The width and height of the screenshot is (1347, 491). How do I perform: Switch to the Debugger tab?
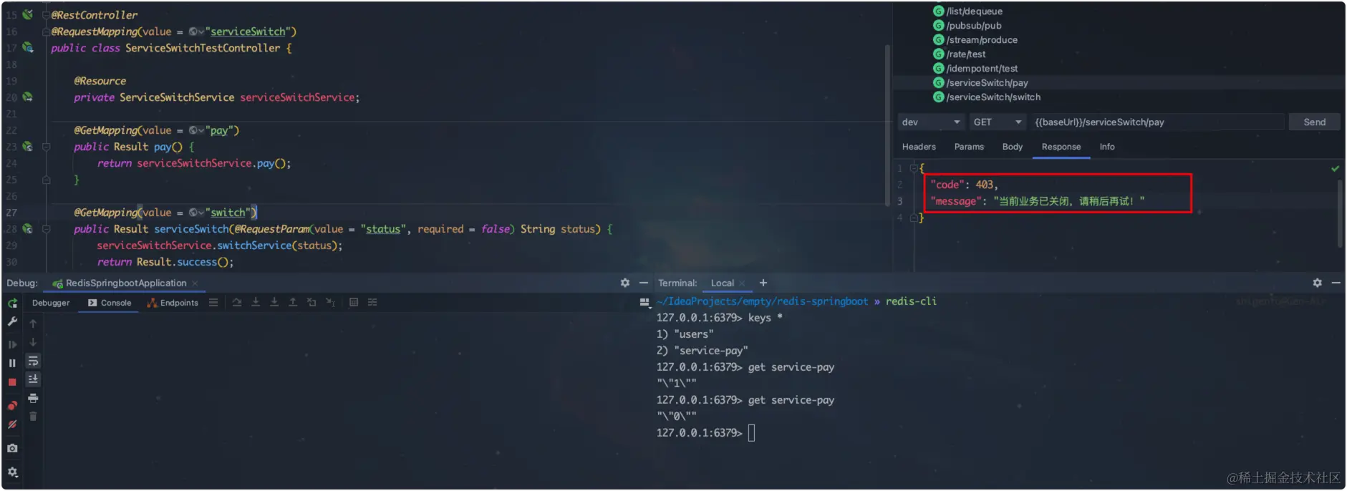point(51,303)
